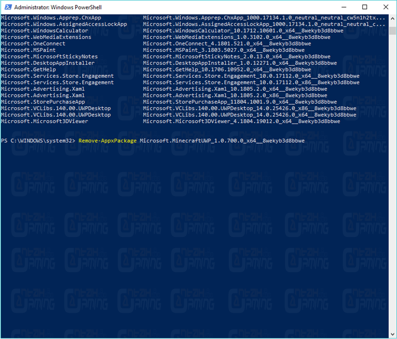The height and width of the screenshot is (339, 397).
Task: Click full name Microsoft.MicrosoftStickyNotes_2.0.13.0_x64
Action: point(236,57)
